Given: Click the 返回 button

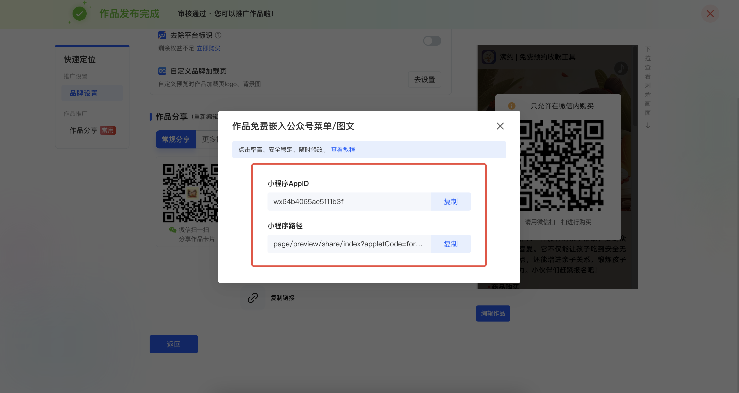Looking at the screenshot, I should coord(174,344).
